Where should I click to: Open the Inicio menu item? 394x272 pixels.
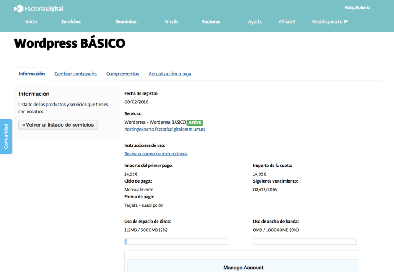[x=31, y=21]
